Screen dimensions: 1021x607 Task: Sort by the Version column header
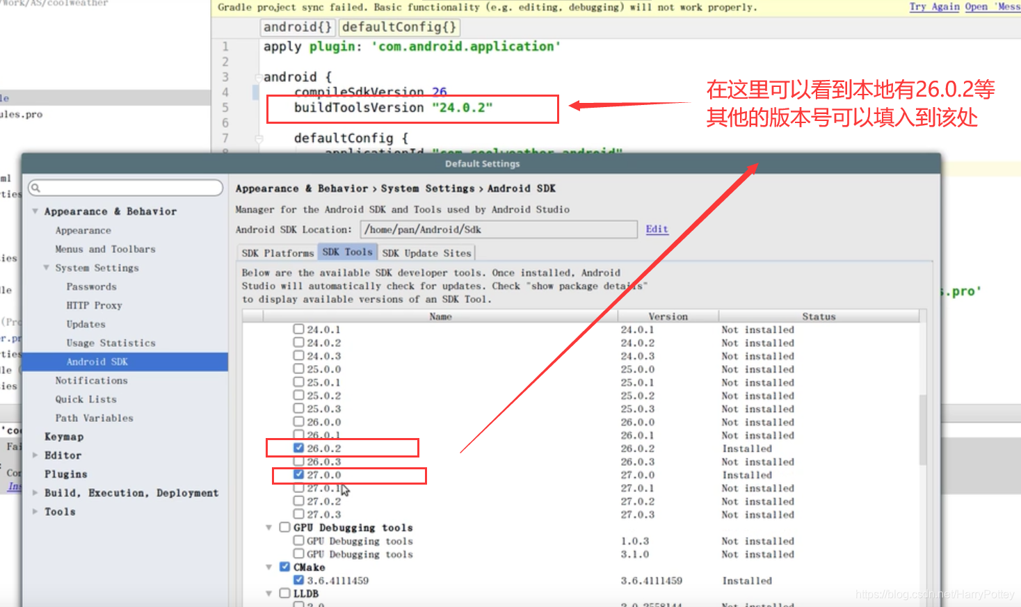point(668,316)
